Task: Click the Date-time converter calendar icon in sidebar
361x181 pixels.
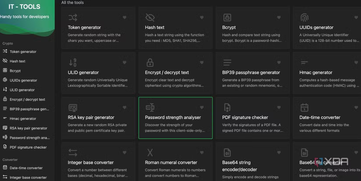Action: pos(5,168)
